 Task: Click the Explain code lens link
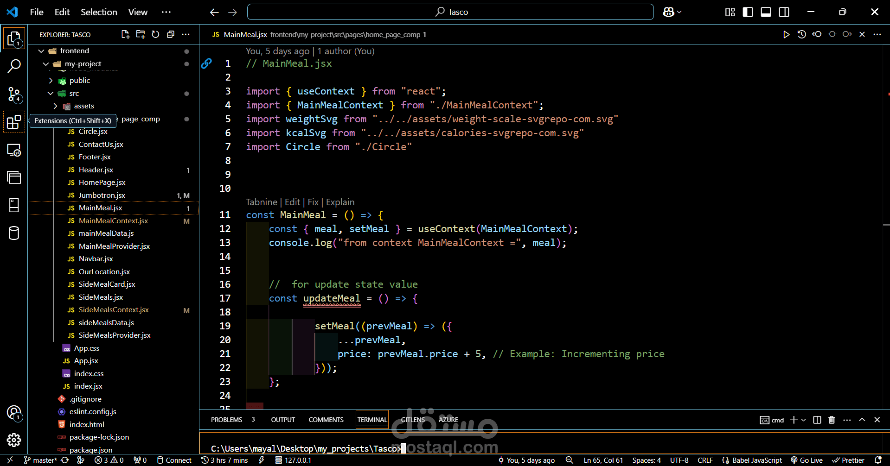340,202
